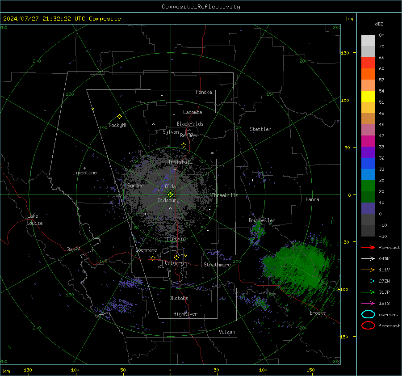This screenshot has height=376, width=402.
Task: Click the Airdrie city label
Action: coord(176,239)
